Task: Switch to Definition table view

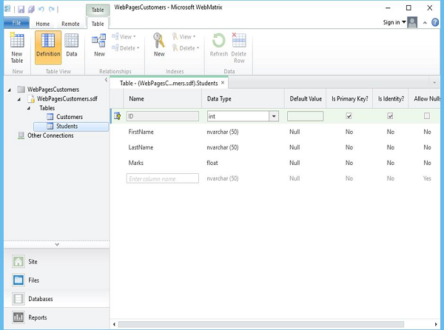Action: (47, 46)
